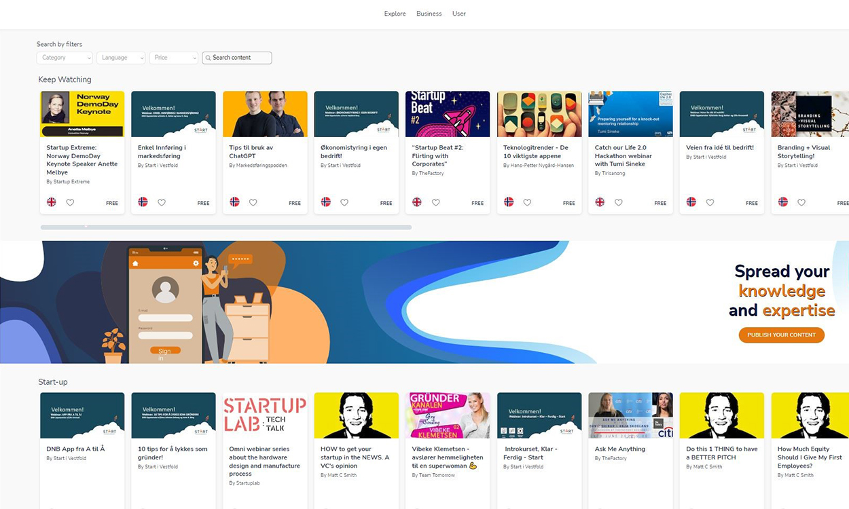Open the title 'Enkel Innføring i markedsføring'
The height and width of the screenshot is (509, 849).
[162, 151]
